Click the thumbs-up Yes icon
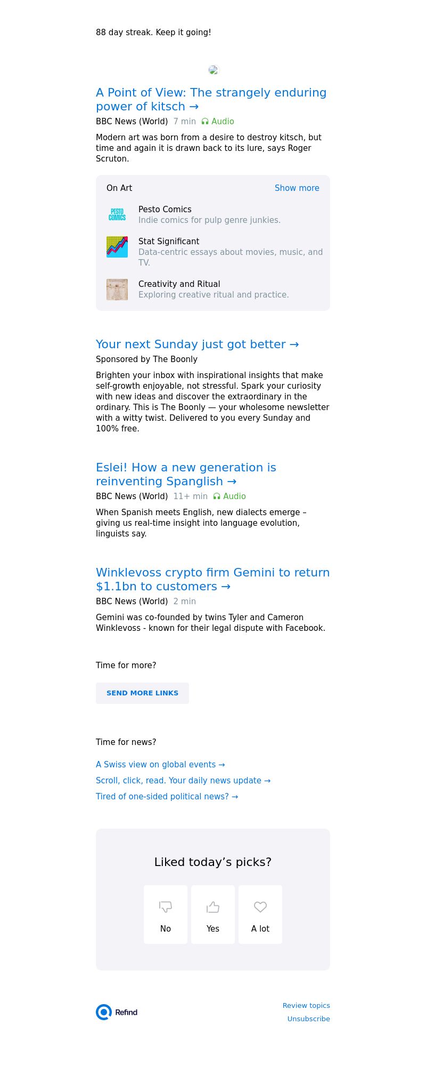This screenshot has height=1074, width=426. pyautogui.click(x=213, y=907)
